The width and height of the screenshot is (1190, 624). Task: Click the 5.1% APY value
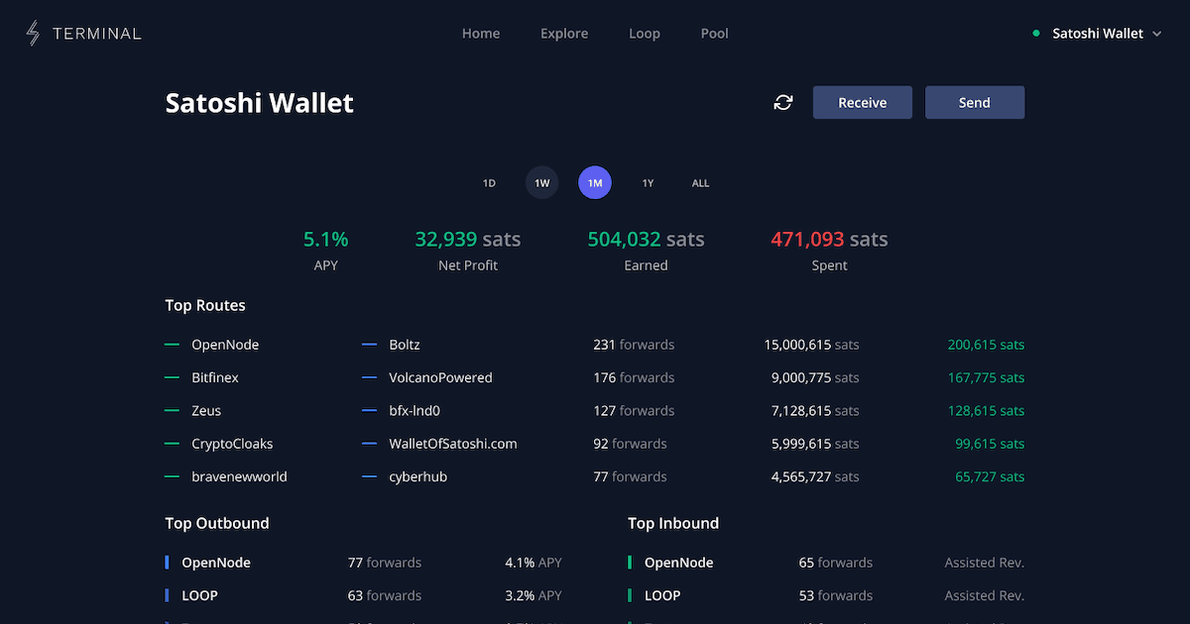pyautogui.click(x=325, y=240)
